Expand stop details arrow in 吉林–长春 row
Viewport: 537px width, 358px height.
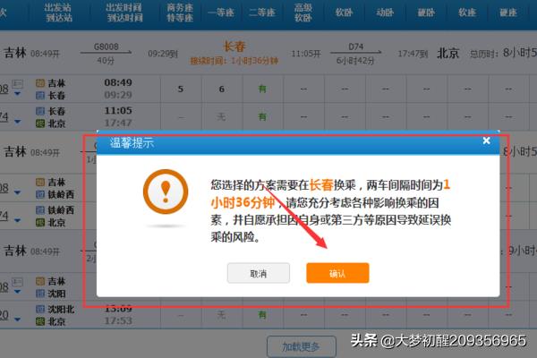pos(18,94)
